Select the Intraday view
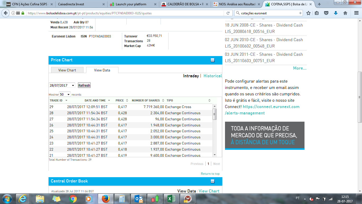362x204 pixels. tap(191, 76)
